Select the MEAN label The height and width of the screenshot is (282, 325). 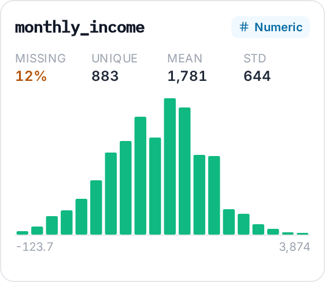click(x=184, y=58)
